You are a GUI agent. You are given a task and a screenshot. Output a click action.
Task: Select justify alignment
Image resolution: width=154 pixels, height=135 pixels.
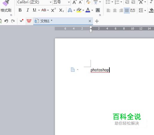click(127, 10)
